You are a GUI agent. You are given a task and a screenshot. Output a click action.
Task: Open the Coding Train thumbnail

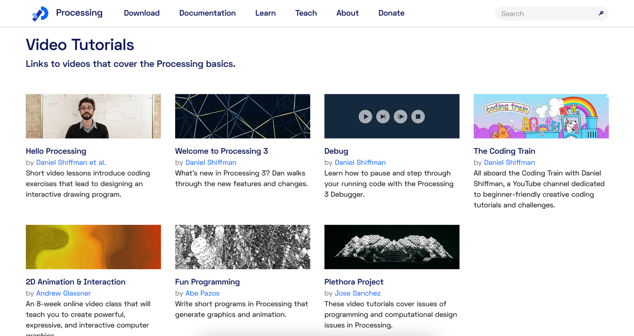[541, 116]
